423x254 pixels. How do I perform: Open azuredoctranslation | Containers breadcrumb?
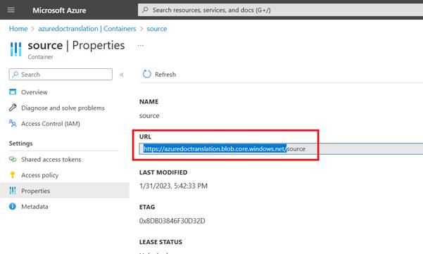(x=87, y=29)
